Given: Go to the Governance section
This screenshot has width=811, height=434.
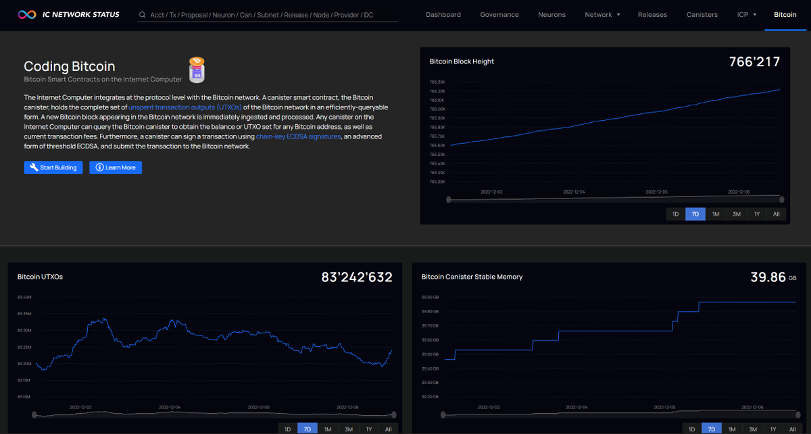Looking at the screenshot, I should (499, 15).
